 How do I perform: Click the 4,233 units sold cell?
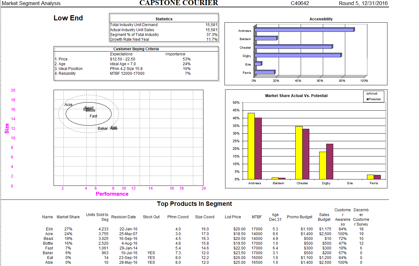(x=103, y=229)
